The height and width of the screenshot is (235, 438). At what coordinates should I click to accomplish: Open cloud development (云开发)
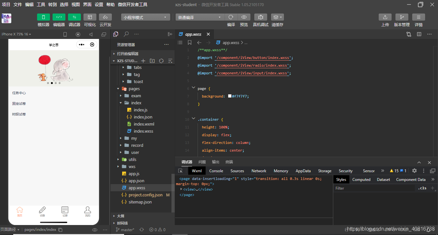click(x=105, y=17)
